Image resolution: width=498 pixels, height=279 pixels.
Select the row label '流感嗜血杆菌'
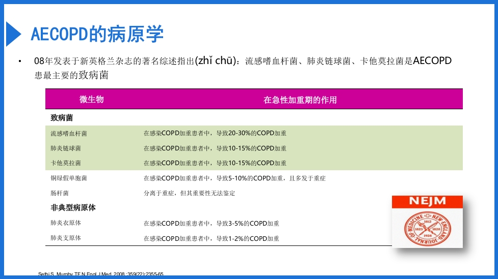[69, 133]
